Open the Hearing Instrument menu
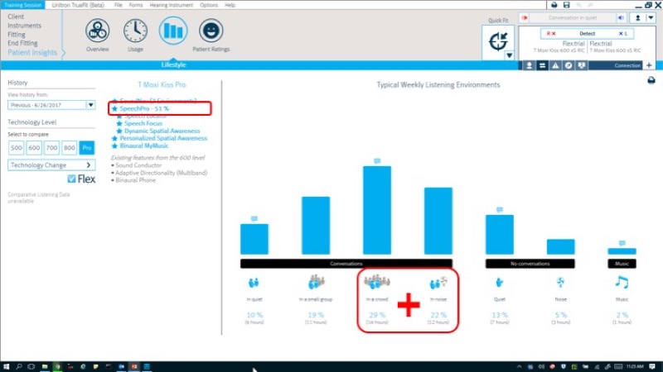This screenshot has height=372, width=663. 172,5
